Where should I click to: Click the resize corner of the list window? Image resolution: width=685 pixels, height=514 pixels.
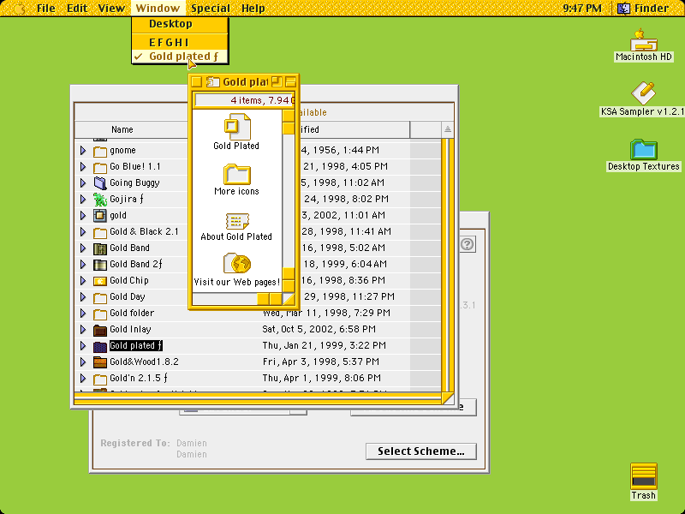coord(448,398)
